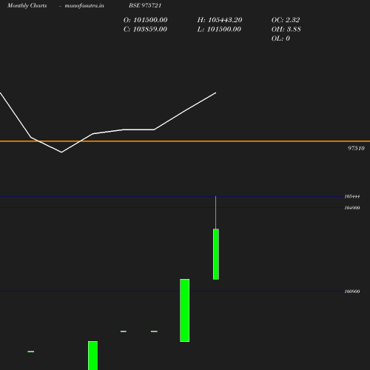The image size is (370, 370).
Task: Click the lowest blue line's price label
Action: tap(352, 292)
